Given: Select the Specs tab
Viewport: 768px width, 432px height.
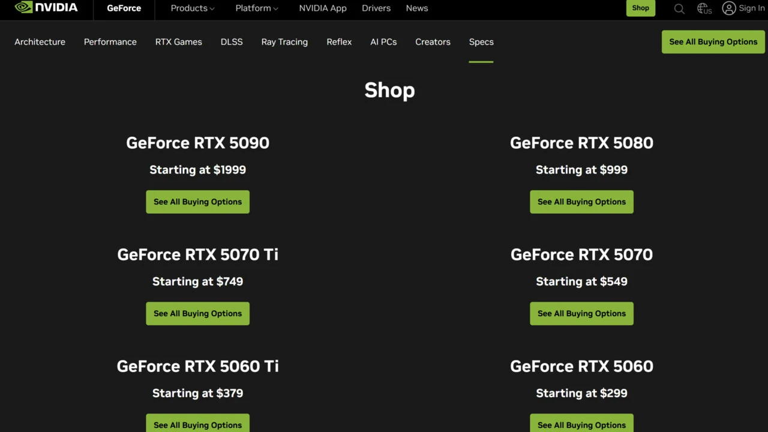Looking at the screenshot, I should 481,42.
